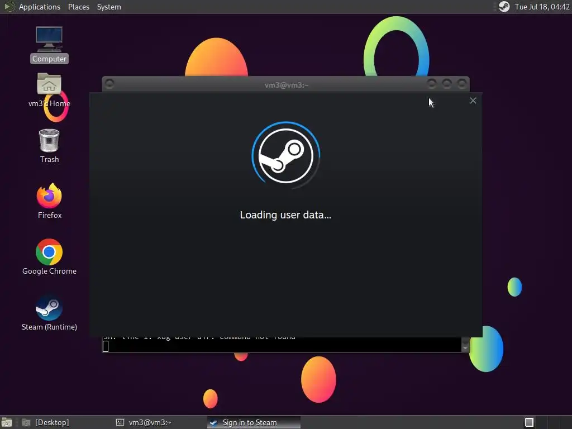
Task: Open the Applications menu
Action: point(40,7)
